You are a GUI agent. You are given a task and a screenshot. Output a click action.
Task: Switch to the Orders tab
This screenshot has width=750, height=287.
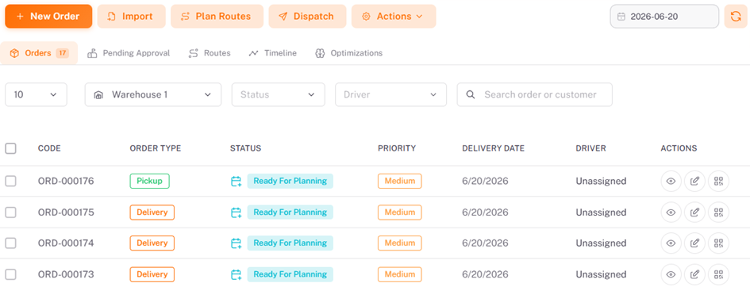click(39, 53)
